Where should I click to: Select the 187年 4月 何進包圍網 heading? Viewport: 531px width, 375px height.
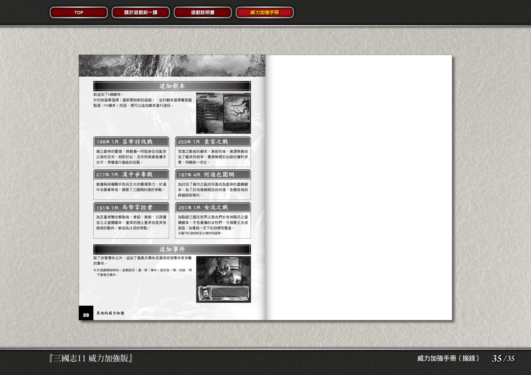click(213, 175)
